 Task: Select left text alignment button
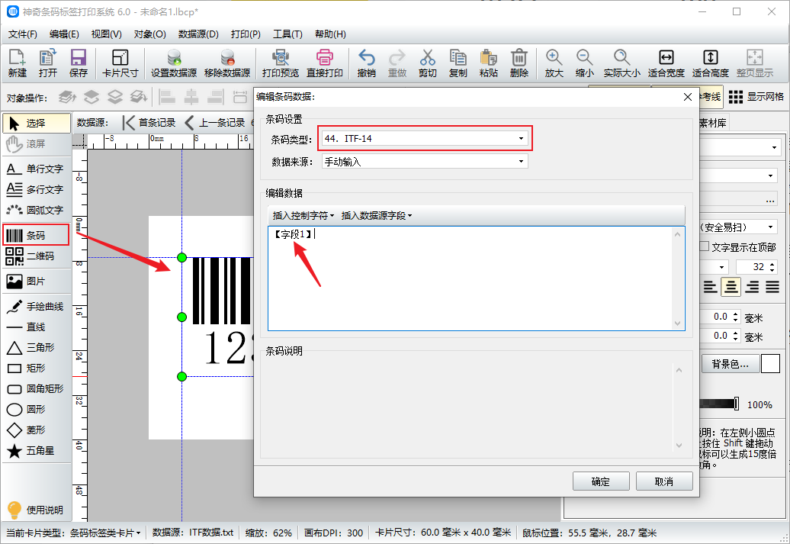tap(711, 288)
